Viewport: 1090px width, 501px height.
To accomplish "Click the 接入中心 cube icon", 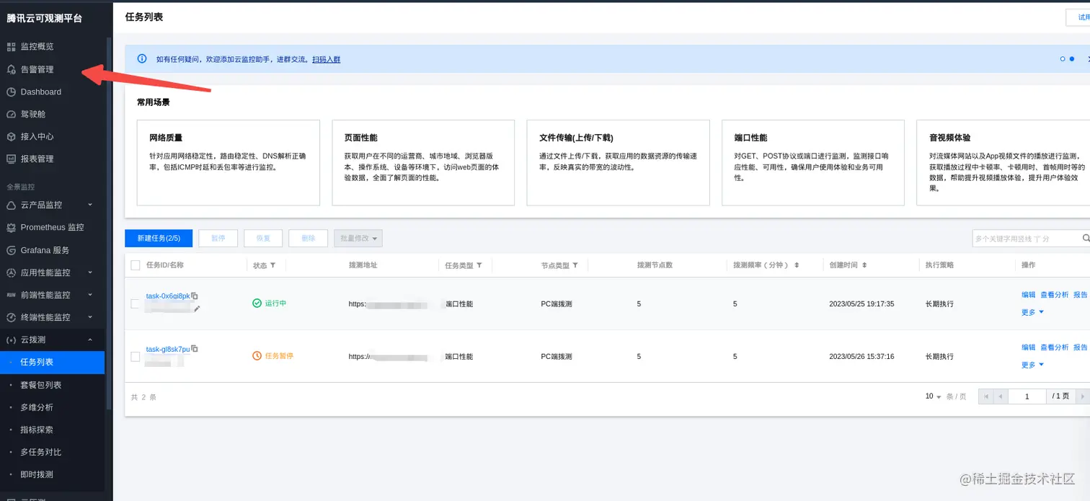I will click(11, 136).
